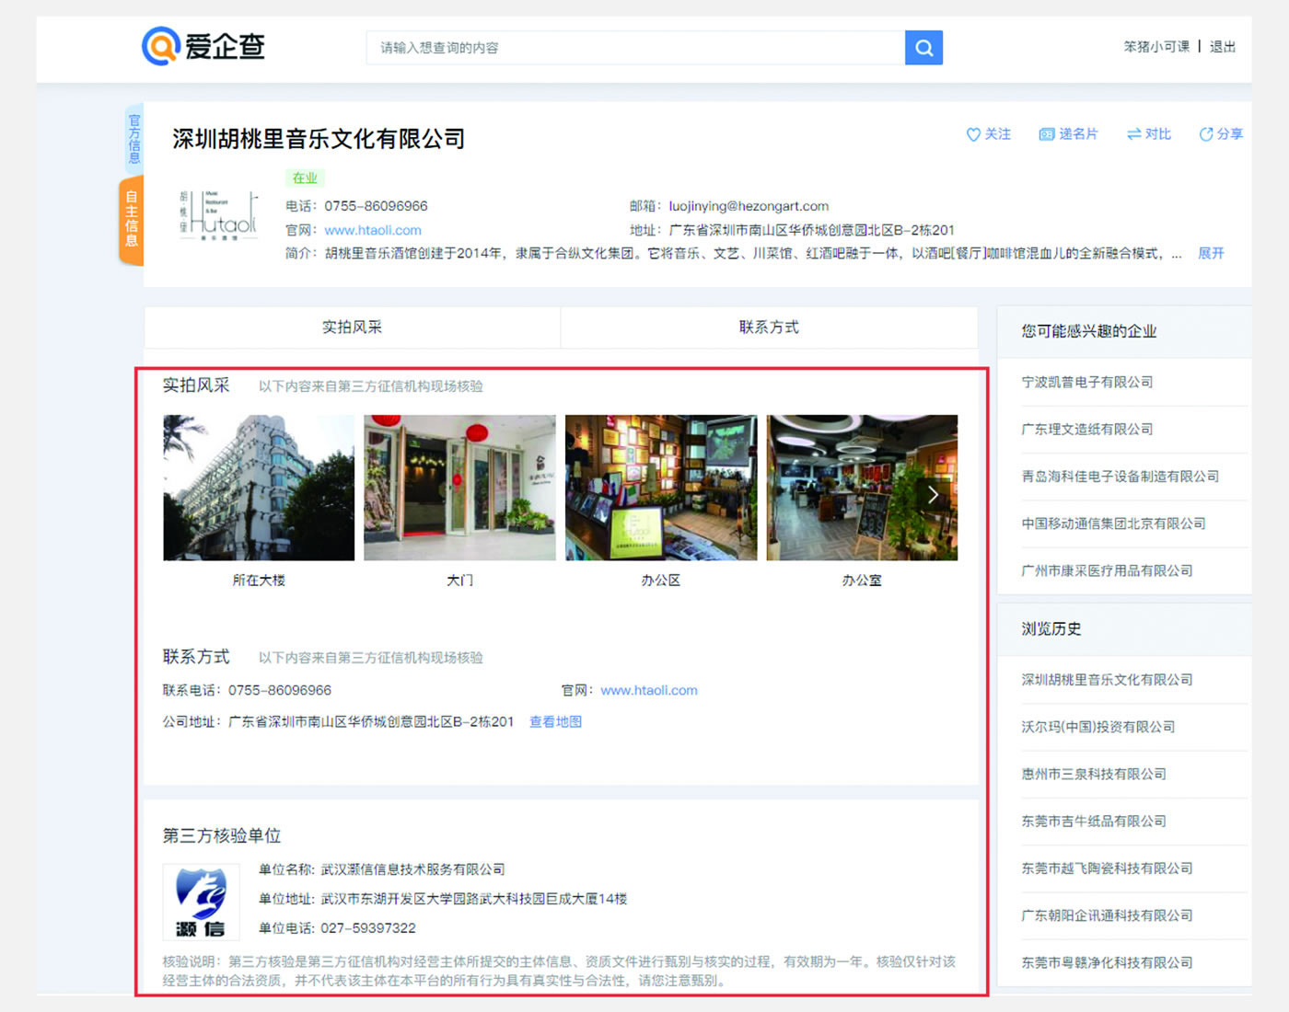Open 东莞市粤赣净化科技有限公司 in history
1289x1012 pixels.
[x=1108, y=962]
